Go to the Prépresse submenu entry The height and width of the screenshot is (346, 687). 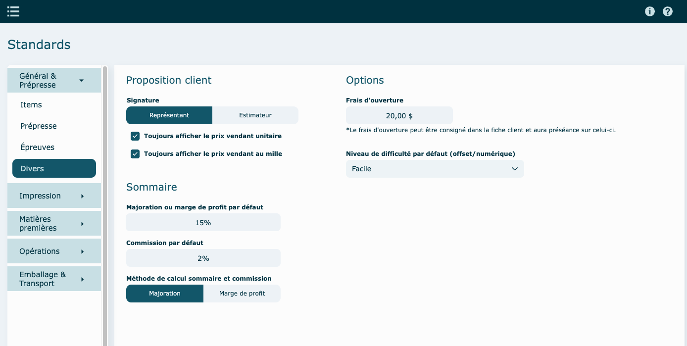click(x=39, y=126)
